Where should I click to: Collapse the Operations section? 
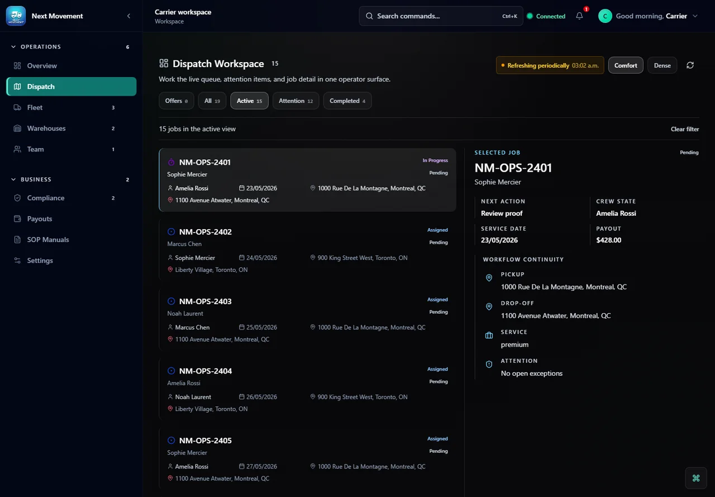tap(14, 47)
